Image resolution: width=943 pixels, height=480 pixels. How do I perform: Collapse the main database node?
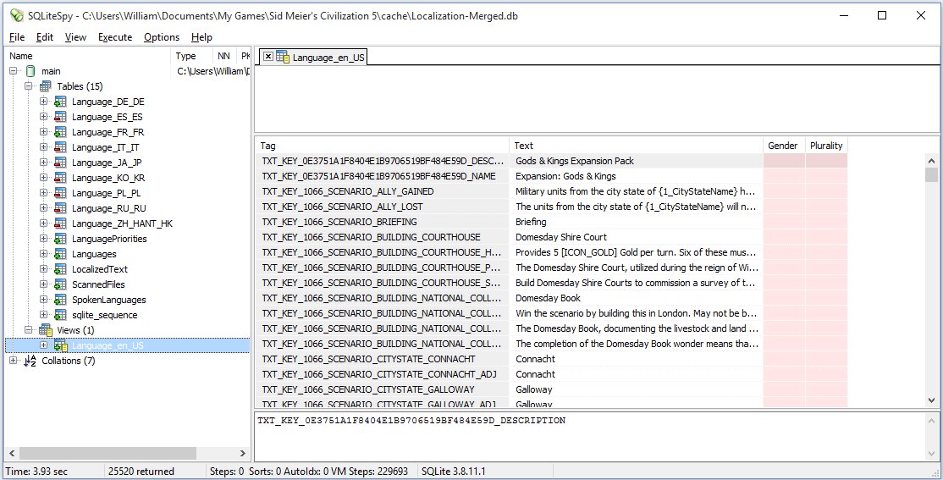[14, 71]
